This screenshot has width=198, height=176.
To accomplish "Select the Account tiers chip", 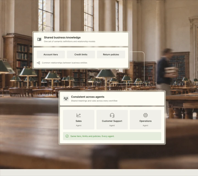I will click(51, 54).
